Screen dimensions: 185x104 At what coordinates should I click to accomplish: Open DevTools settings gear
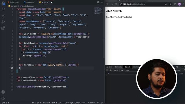(177, 67)
